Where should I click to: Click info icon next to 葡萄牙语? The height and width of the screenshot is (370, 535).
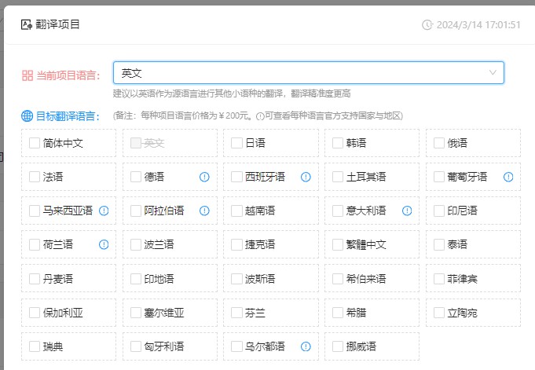coord(508,177)
